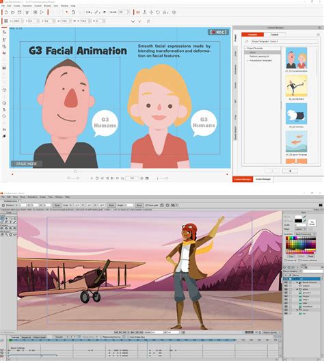Image resolution: width=324 pixels, height=361 pixels.
Task: Open the Bone menu in Moho
Action: click(23, 197)
